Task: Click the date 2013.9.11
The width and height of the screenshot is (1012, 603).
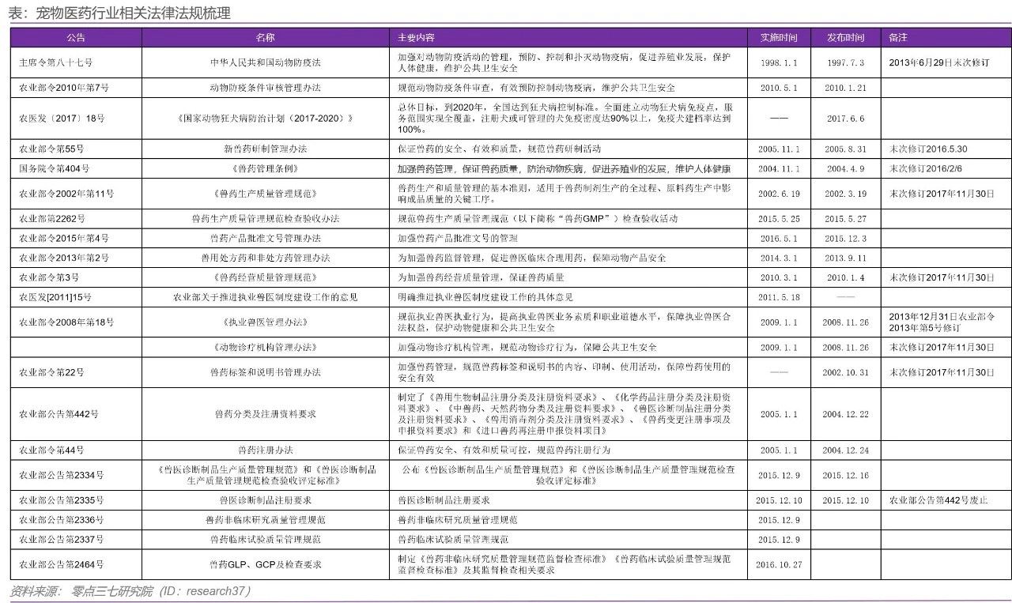Action: click(845, 258)
